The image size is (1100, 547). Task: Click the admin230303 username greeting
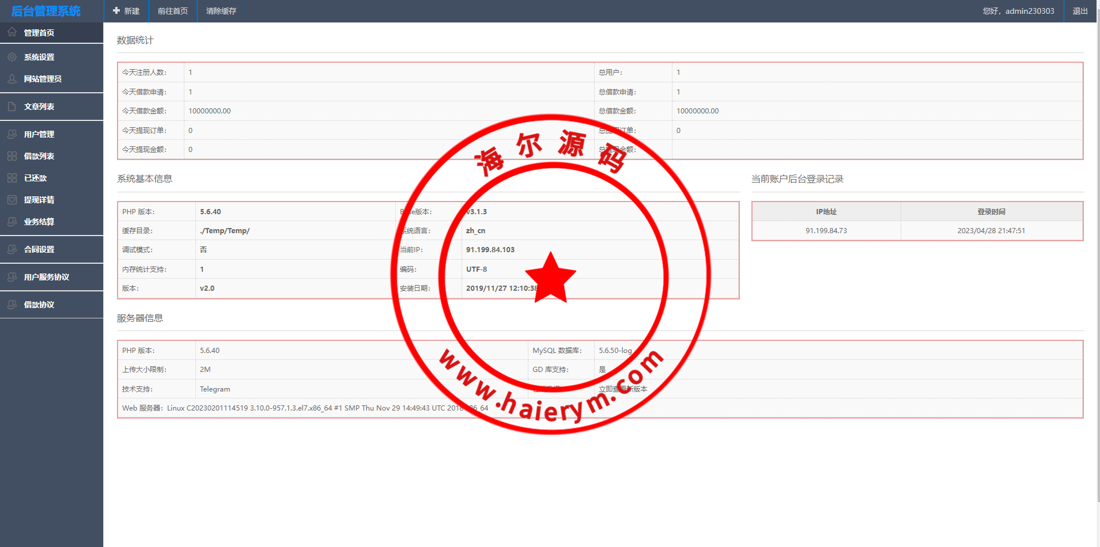[1018, 11]
